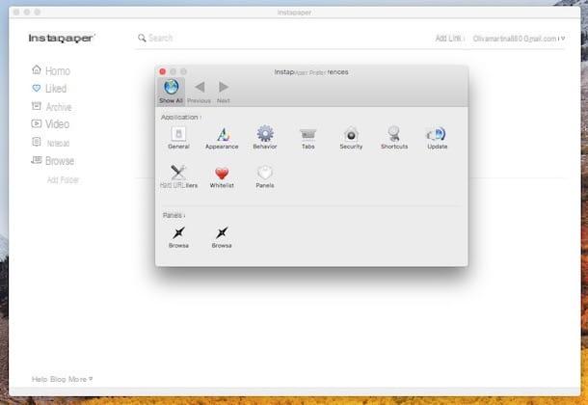
Task: Open Archive in Instapaper sidebar
Action: pyautogui.click(x=51, y=107)
